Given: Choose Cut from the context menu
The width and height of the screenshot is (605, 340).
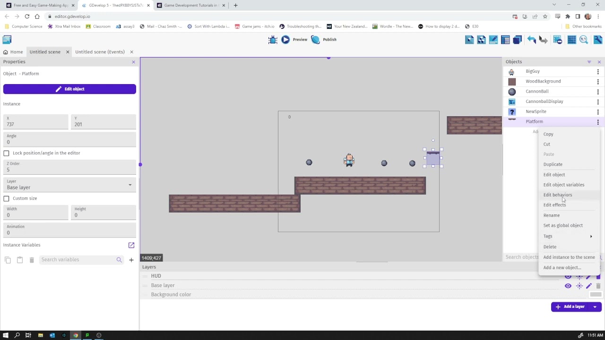Looking at the screenshot, I should 570,144.
